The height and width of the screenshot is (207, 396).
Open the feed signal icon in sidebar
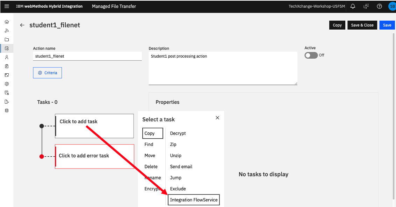click(7, 31)
